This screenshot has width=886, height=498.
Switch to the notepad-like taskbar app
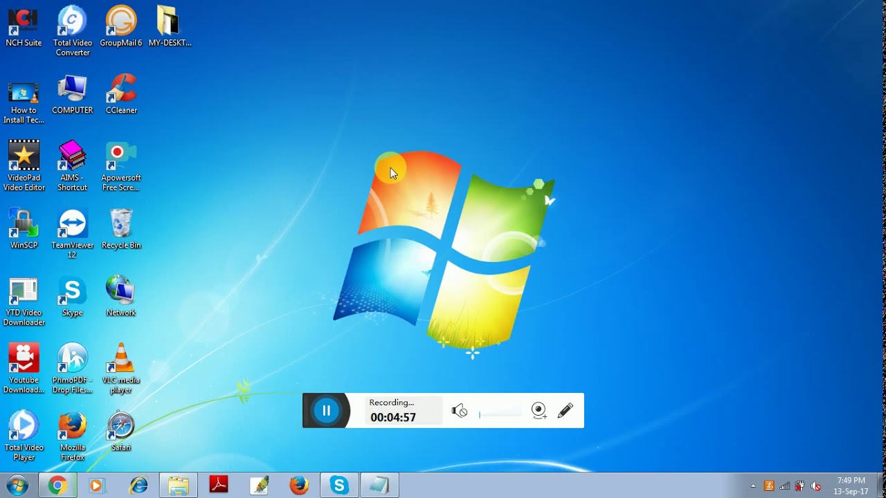click(379, 486)
